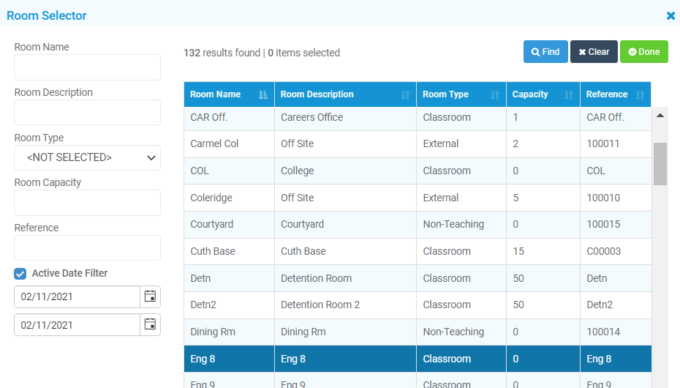Screen dimensions: 680x388
Task: Click the Room Description input field
Action: click(87, 113)
